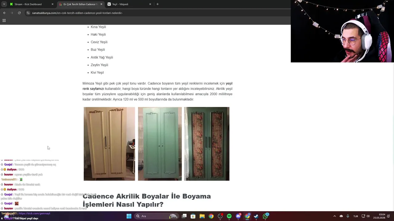Click the streamer webcam overlay
Screen dimensions: 394x221
pyautogui.click(x=342, y=31)
